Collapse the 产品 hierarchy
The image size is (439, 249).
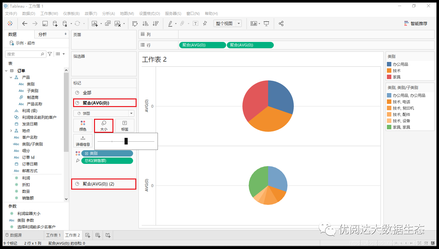[x=11, y=77]
